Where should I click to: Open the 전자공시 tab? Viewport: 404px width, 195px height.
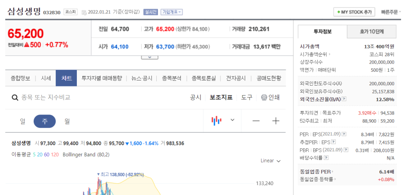pyautogui.click(x=236, y=78)
